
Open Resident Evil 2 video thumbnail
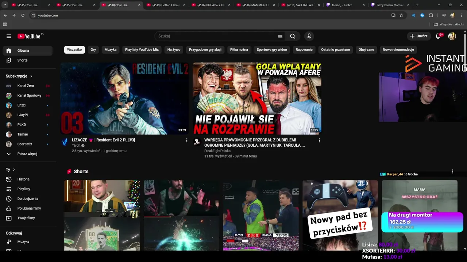click(x=125, y=98)
